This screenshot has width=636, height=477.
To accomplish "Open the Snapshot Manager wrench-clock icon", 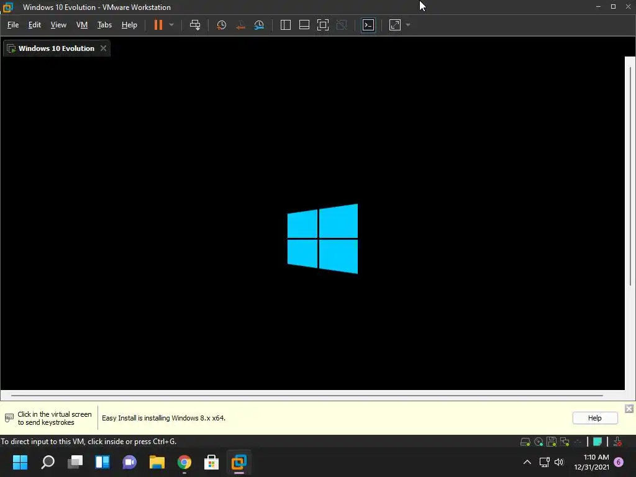I will [x=259, y=25].
